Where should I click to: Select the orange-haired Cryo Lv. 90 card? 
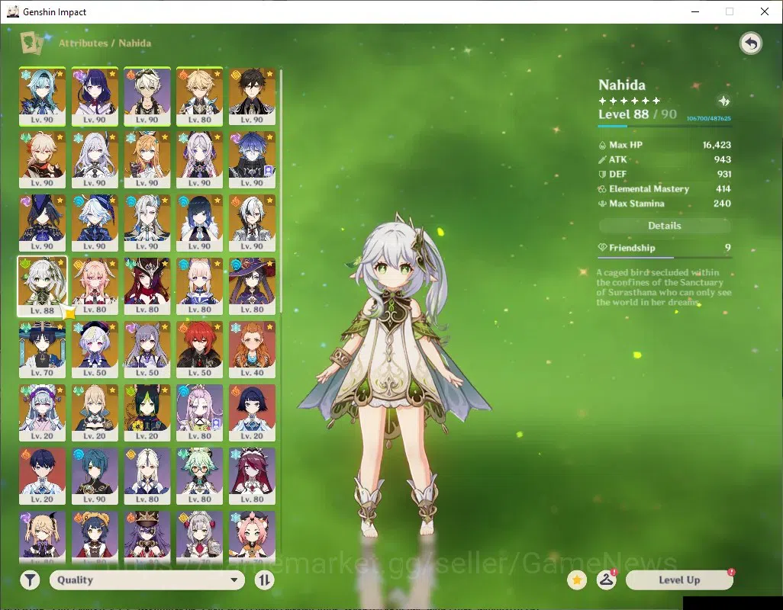[x=147, y=159]
